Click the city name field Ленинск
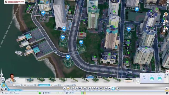Screen dimensions: 169x95 click(x=25, y=93)
